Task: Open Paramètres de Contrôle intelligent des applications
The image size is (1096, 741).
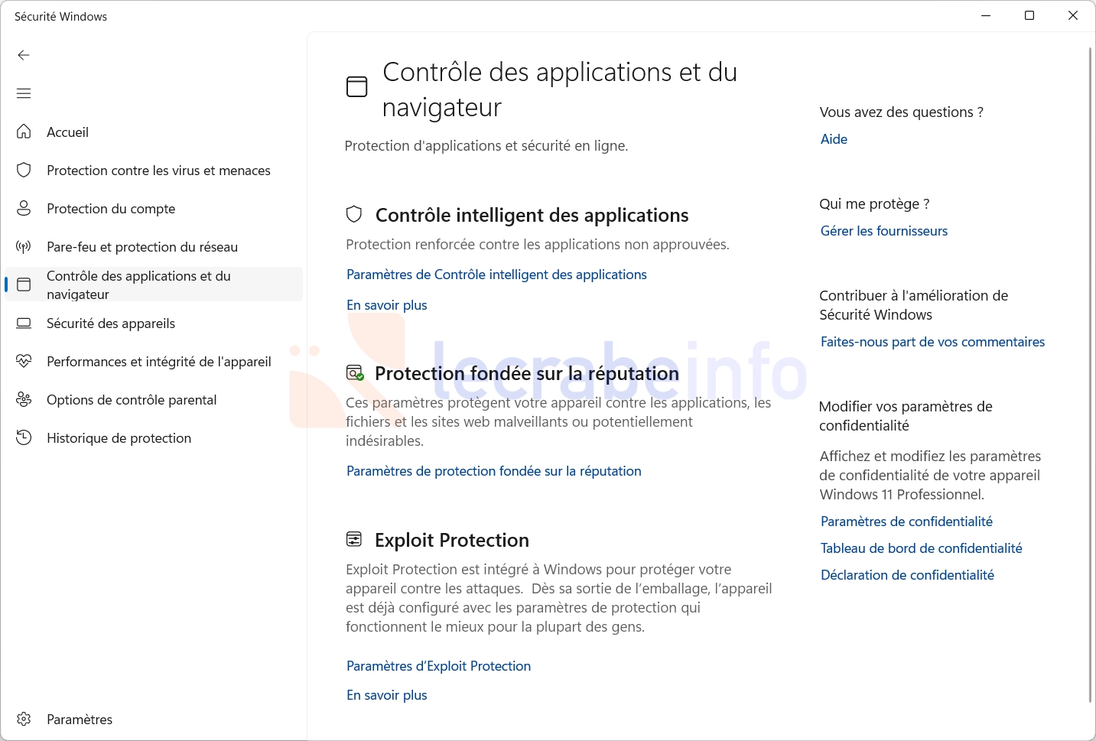Action: [x=496, y=275]
